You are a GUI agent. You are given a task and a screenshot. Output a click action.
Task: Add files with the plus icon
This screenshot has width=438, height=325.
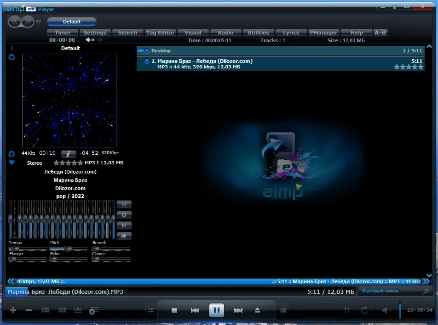(x=13, y=310)
